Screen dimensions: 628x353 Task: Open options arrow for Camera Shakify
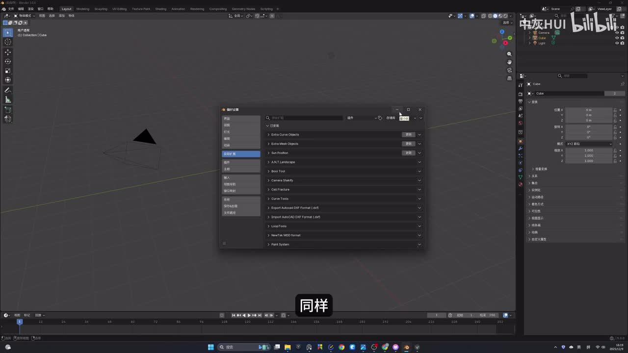(419, 180)
